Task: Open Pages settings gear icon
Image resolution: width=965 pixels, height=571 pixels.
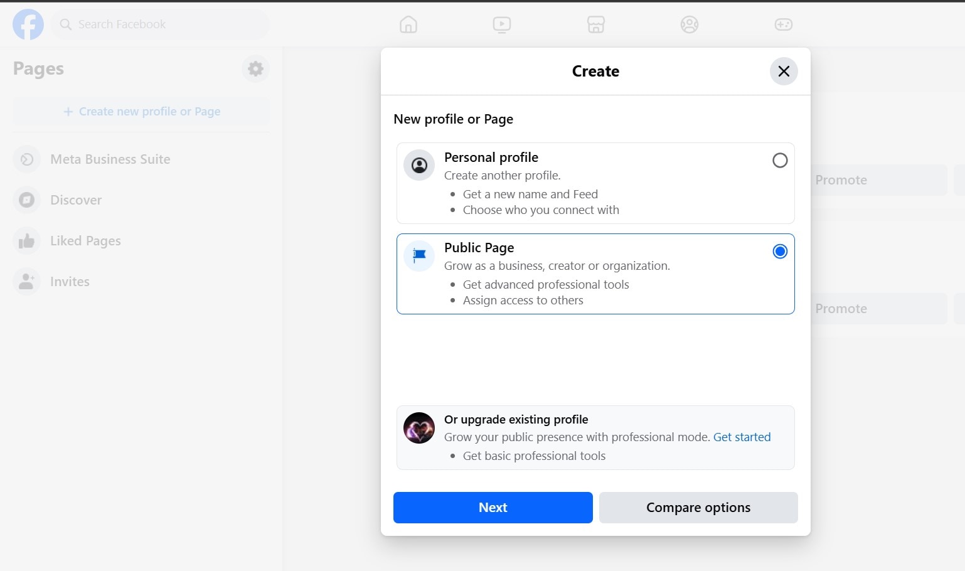Action: [255, 68]
